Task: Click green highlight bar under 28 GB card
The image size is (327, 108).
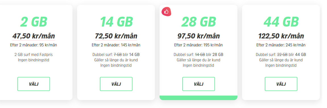Action: click(x=198, y=98)
